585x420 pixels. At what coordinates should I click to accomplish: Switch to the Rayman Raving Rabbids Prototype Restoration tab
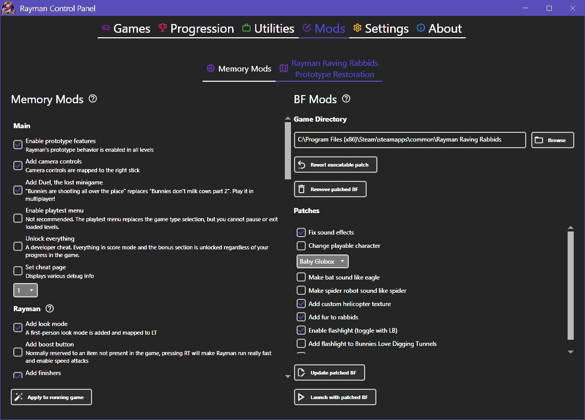click(335, 68)
